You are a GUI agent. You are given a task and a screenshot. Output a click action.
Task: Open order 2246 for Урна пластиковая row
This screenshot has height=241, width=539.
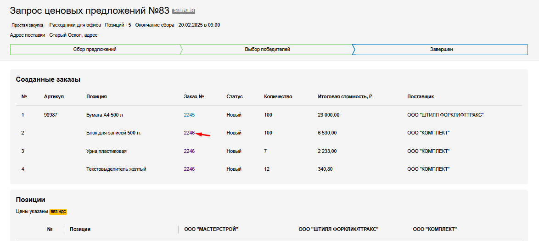point(189,151)
